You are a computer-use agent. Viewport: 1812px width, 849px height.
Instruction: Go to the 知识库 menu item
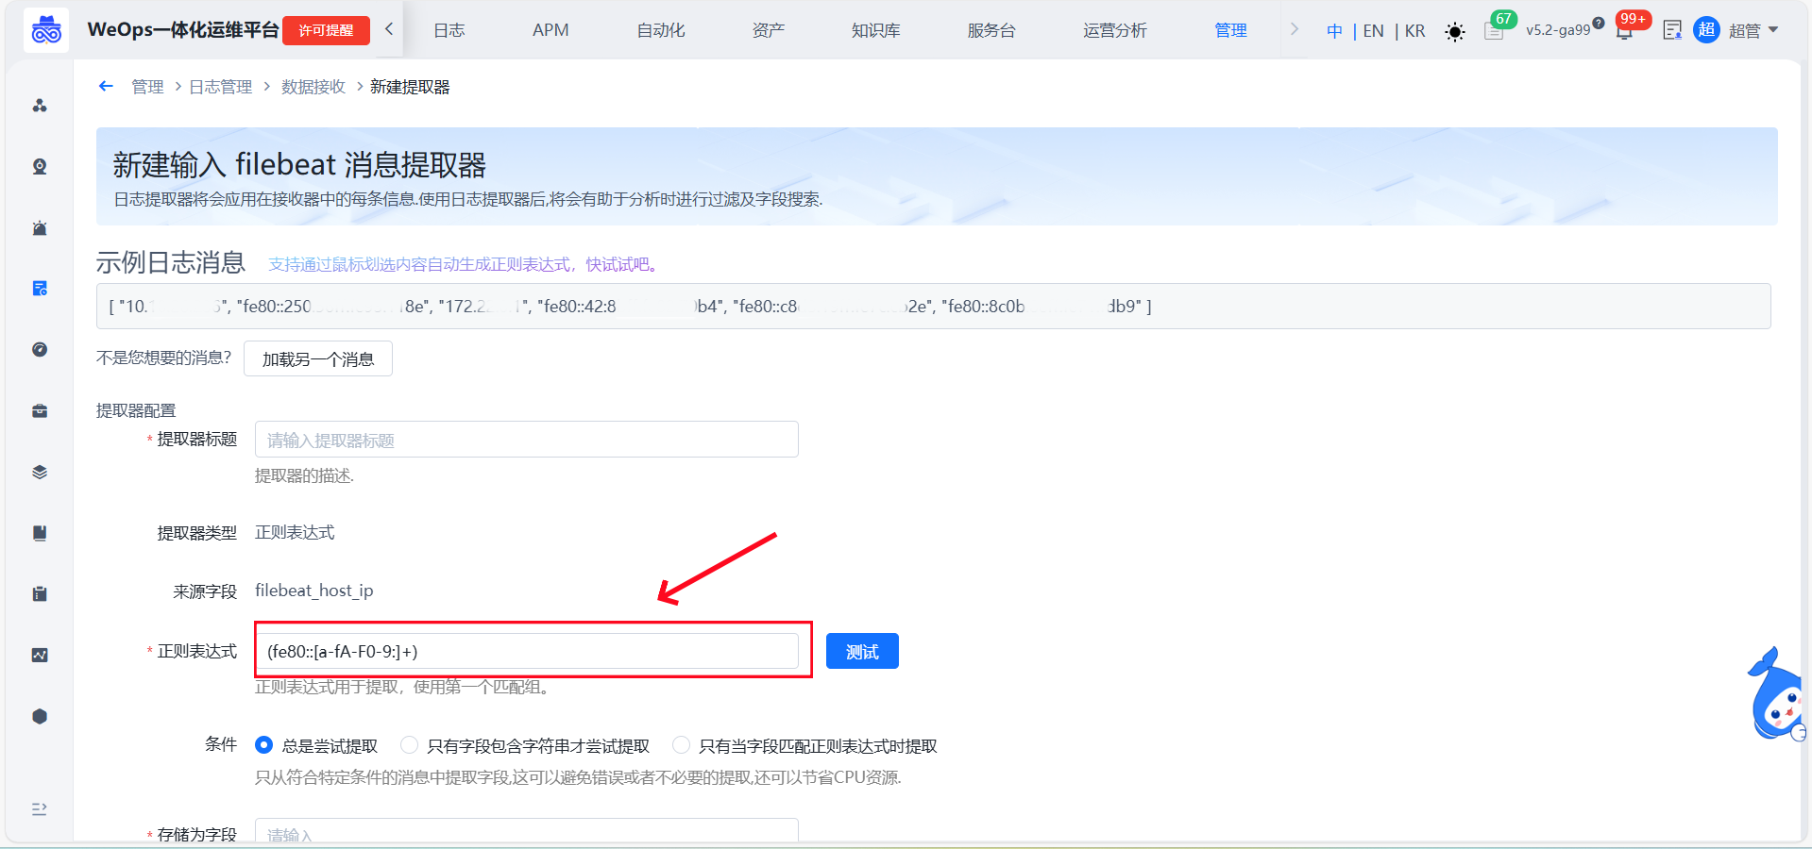pos(875,30)
